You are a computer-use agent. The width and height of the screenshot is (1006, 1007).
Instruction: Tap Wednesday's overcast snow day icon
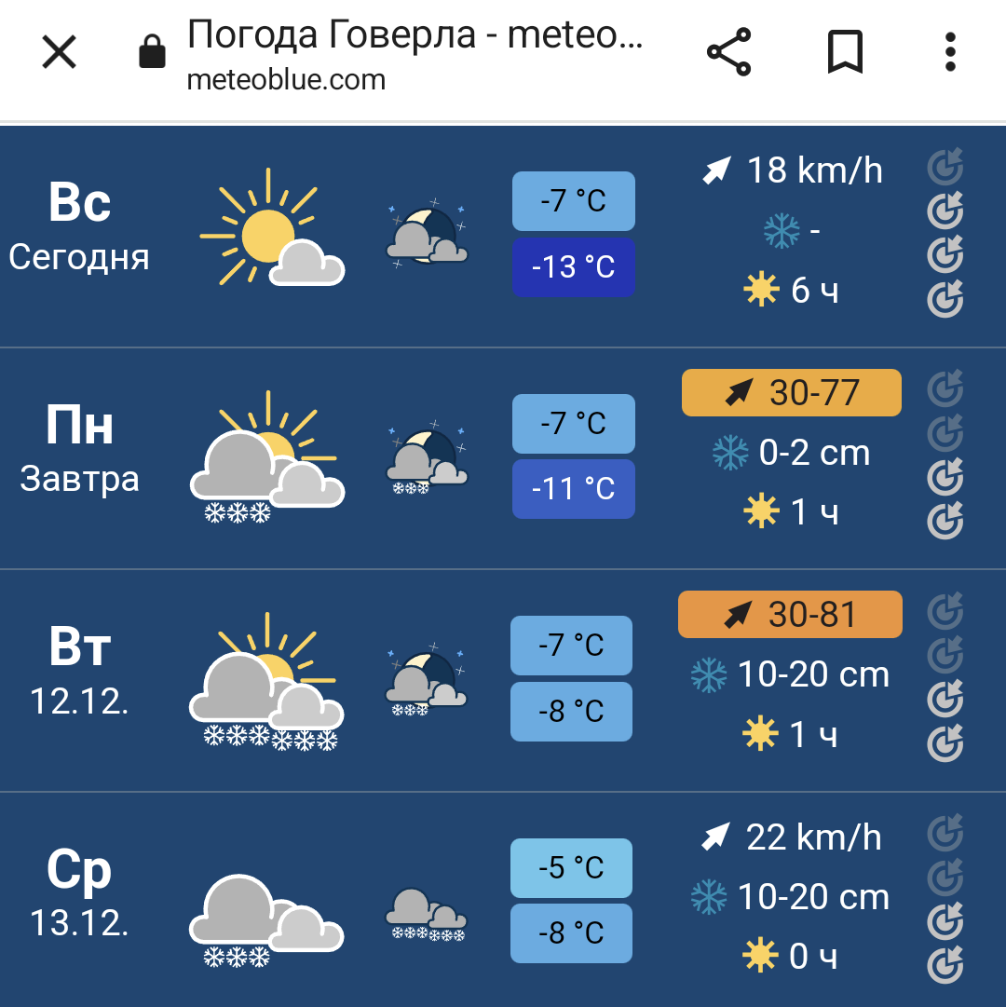pos(266,918)
